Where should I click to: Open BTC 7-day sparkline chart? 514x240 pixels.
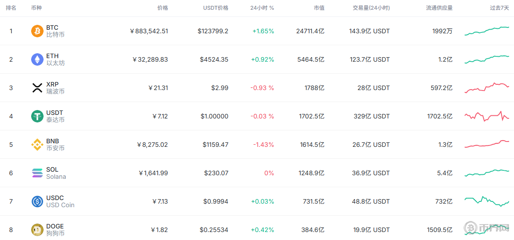point(487,31)
